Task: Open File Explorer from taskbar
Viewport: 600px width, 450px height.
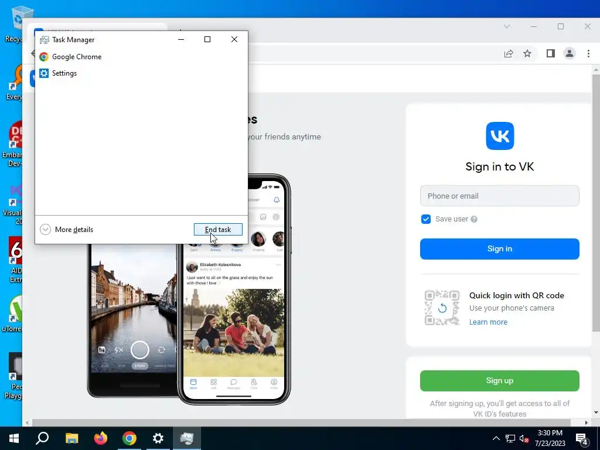Action: 71,438
